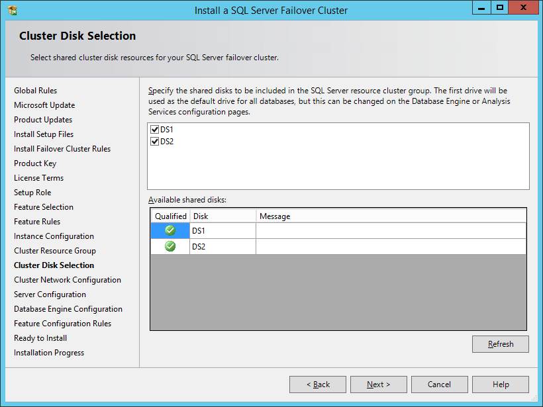This screenshot has height=407, width=543.
Task: Click the green qualified check icon for DS1
Action: click(170, 230)
